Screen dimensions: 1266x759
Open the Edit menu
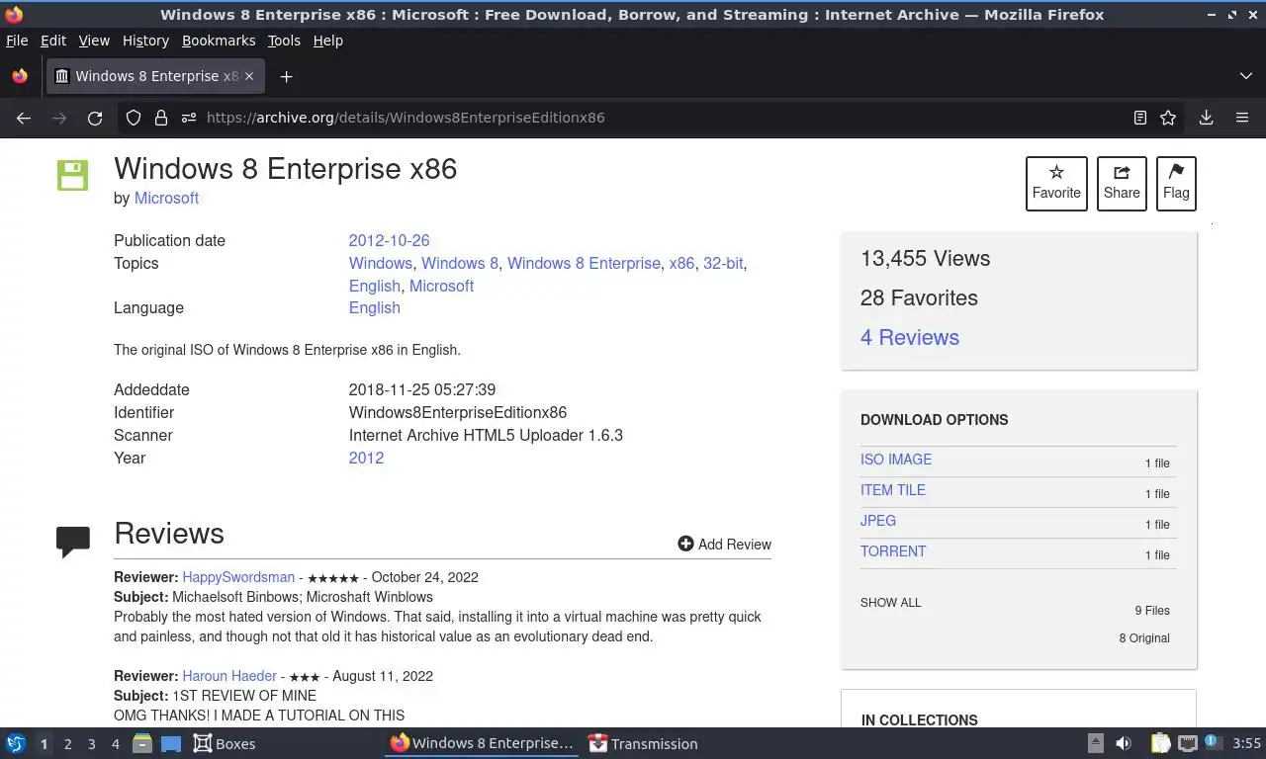53,41
